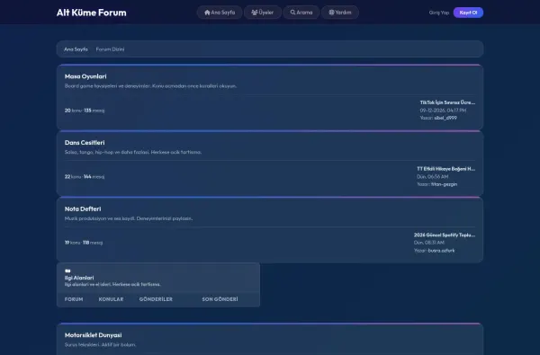Open the Giriş Yap login link

439,13
